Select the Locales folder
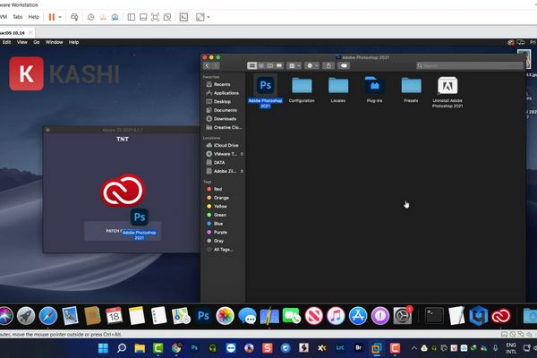 click(x=338, y=89)
